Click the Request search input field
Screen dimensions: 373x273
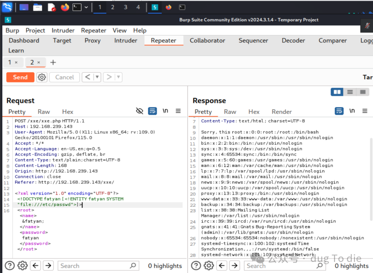(x=98, y=266)
